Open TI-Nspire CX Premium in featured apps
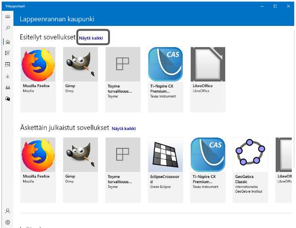Screen dimensions: 296x228 (x=165, y=80)
